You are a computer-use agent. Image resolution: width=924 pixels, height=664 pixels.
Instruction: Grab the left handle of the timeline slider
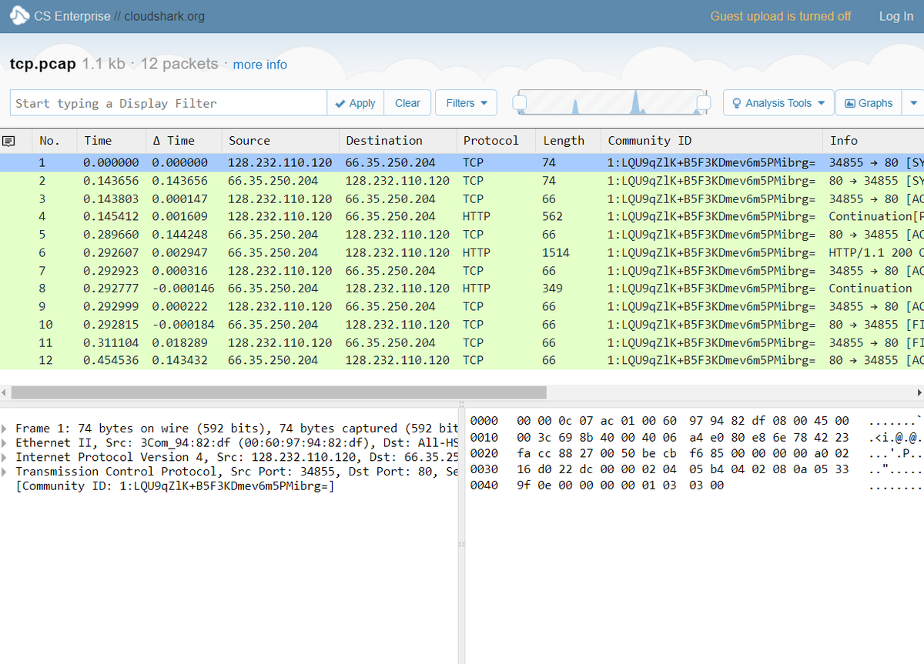(520, 103)
